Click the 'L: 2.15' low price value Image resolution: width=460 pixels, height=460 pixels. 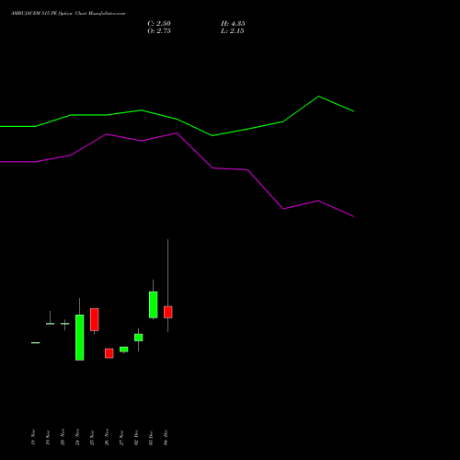[233, 31]
